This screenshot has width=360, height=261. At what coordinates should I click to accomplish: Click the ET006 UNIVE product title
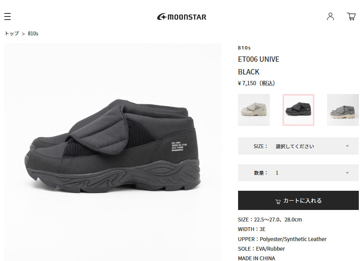(258, 59)
